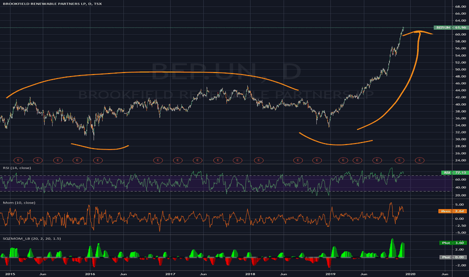Click the 64.00 price axis label
Screen dimensions: 469x277
[x=460, y=21]
